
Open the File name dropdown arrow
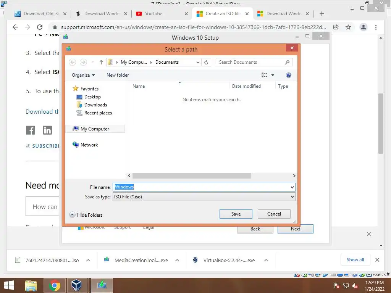click(292, 187)
